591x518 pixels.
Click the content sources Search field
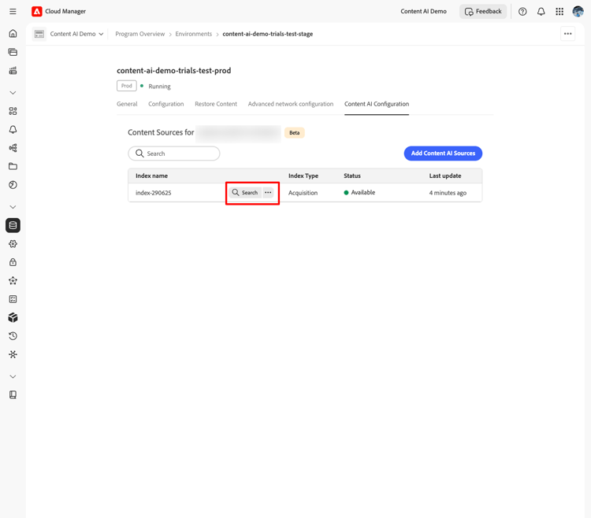click(x=174, y=154)
